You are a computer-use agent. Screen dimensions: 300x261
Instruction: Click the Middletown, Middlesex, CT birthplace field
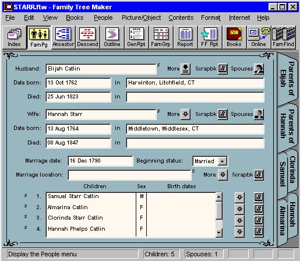[195, 129]
